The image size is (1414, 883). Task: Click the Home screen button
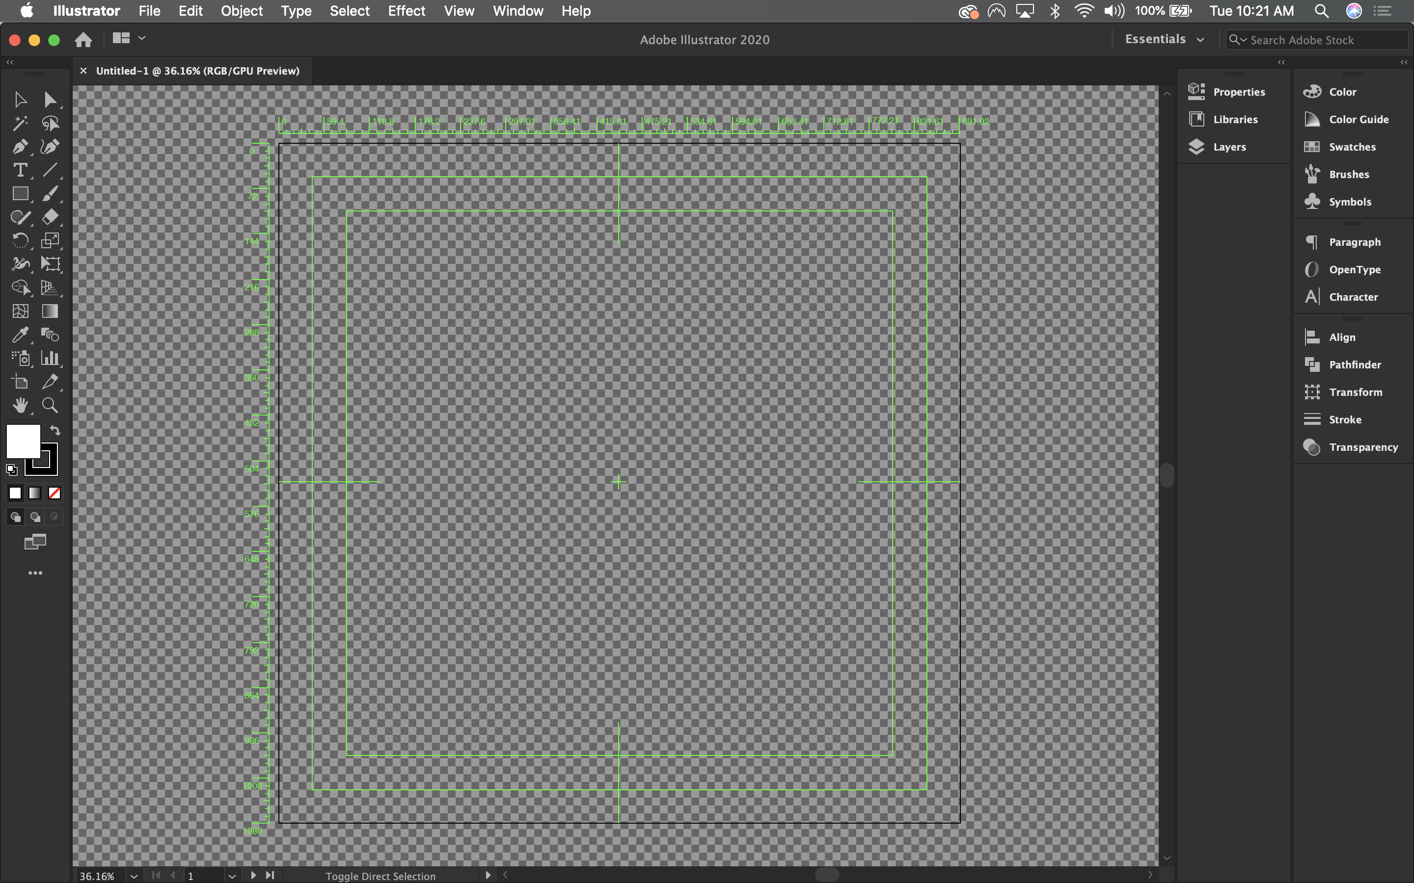(83, 39)
